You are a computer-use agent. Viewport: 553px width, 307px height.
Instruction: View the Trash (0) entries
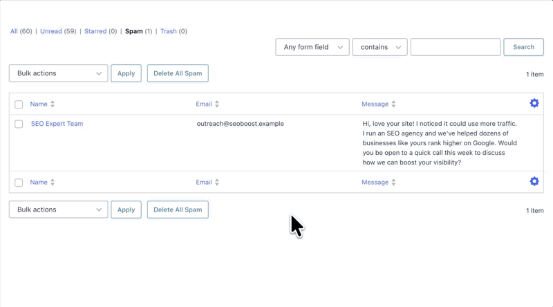tap(174, 31)
